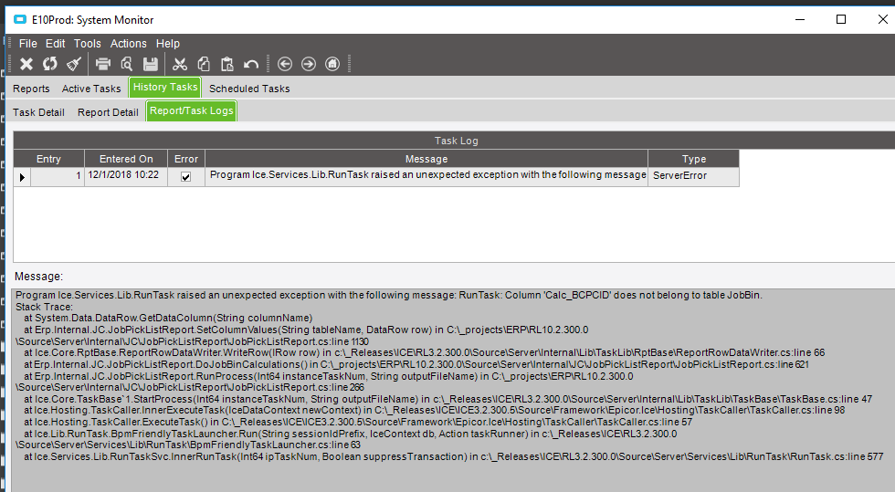This screenshot has width=895, height=492.
Task: Click the 'System.Data.DataRow.GetDataColumn' stack line
Action: 168,318
